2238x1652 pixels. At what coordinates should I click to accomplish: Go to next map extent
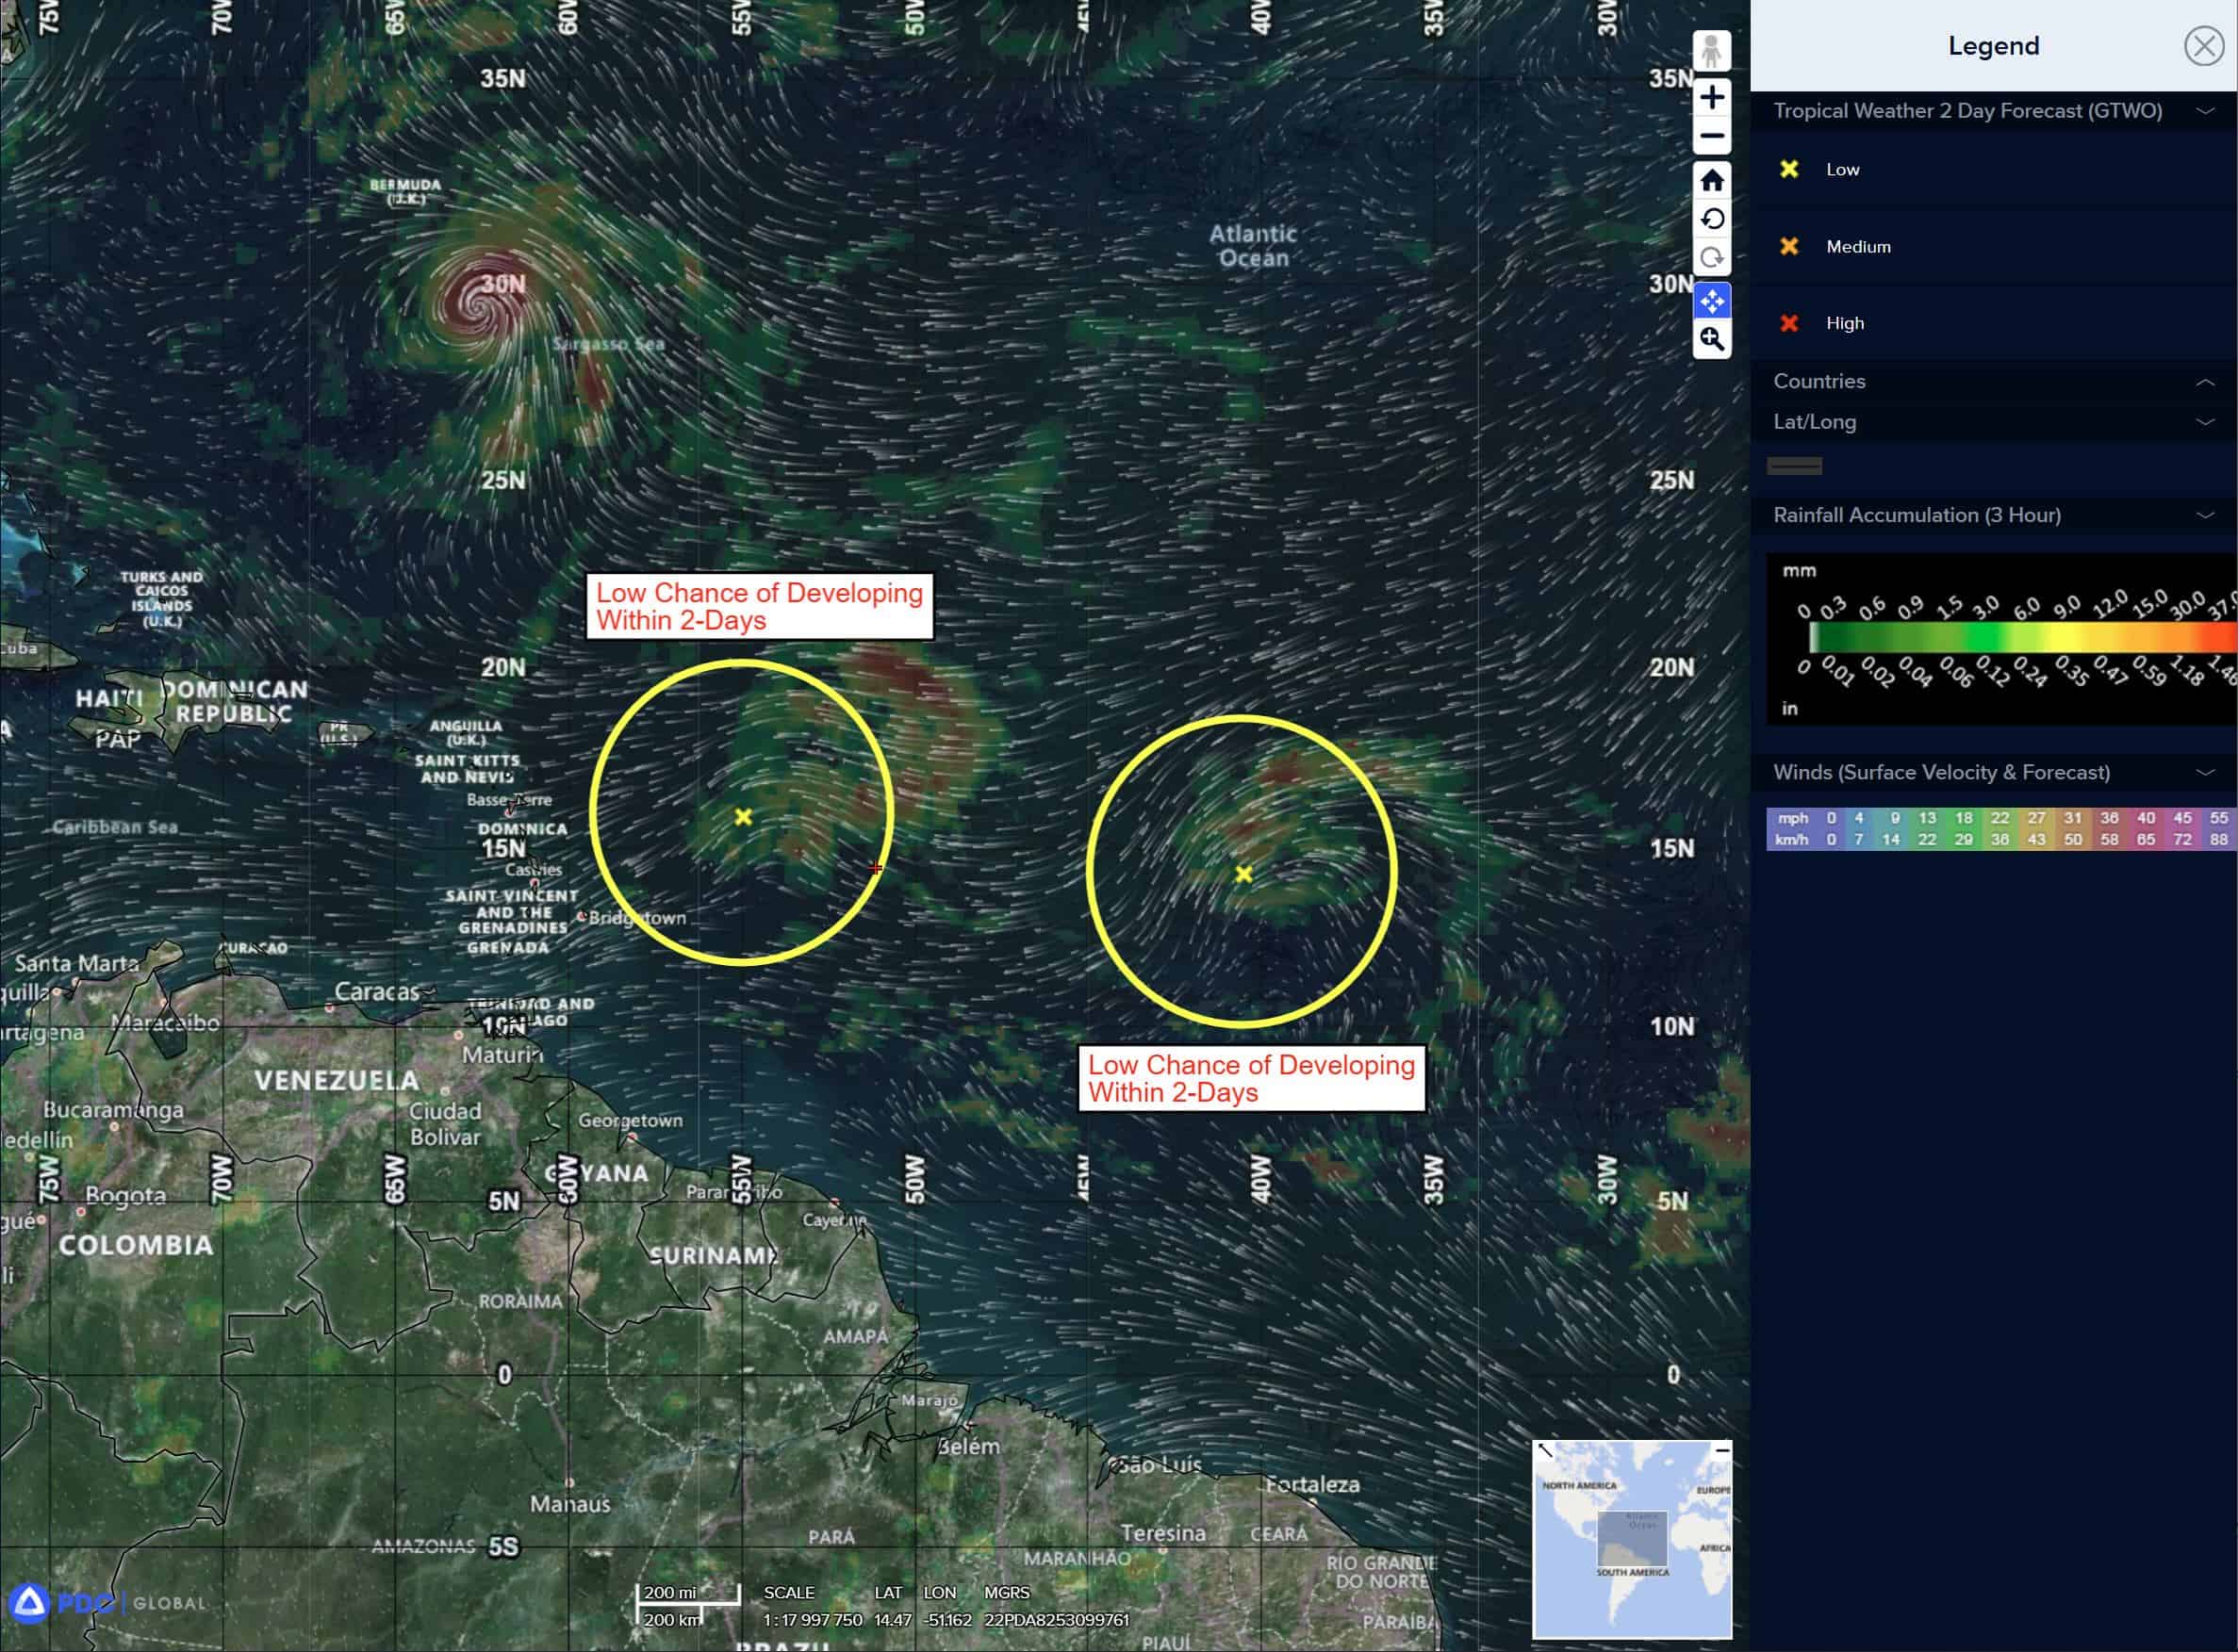(1712, 258)
